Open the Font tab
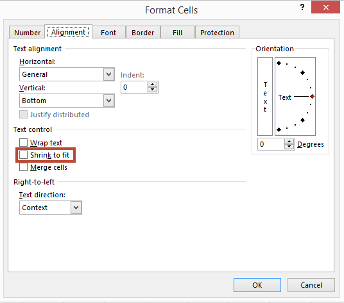The height and width of the screenshot is (303, 344). coord(108,33)
